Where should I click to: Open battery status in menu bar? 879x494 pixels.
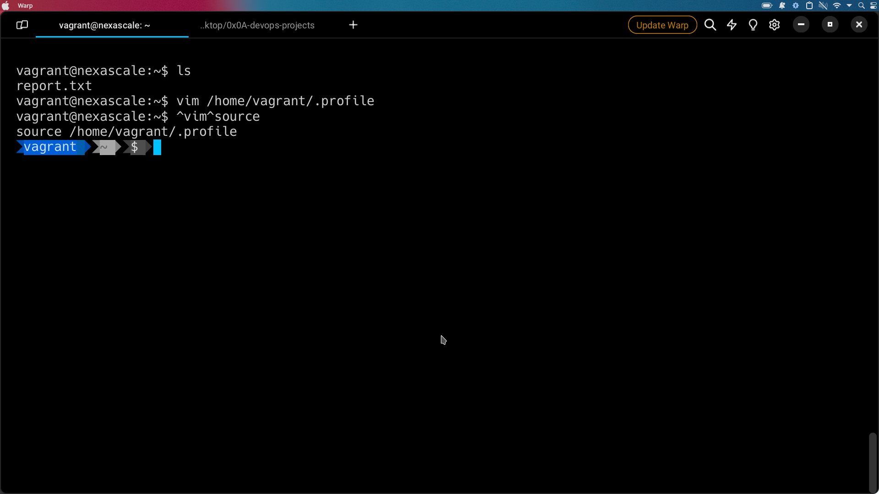click(767, 5)
